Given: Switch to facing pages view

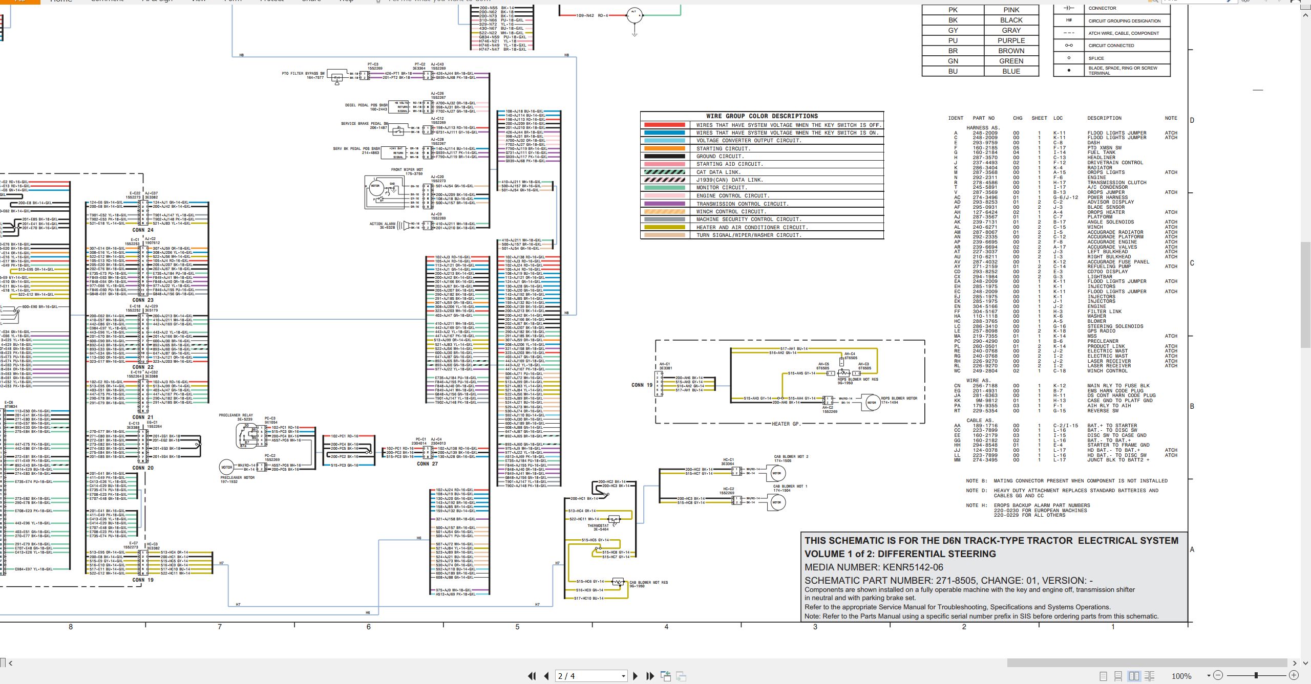Looking at the screenshot, I should [1134, 676].
